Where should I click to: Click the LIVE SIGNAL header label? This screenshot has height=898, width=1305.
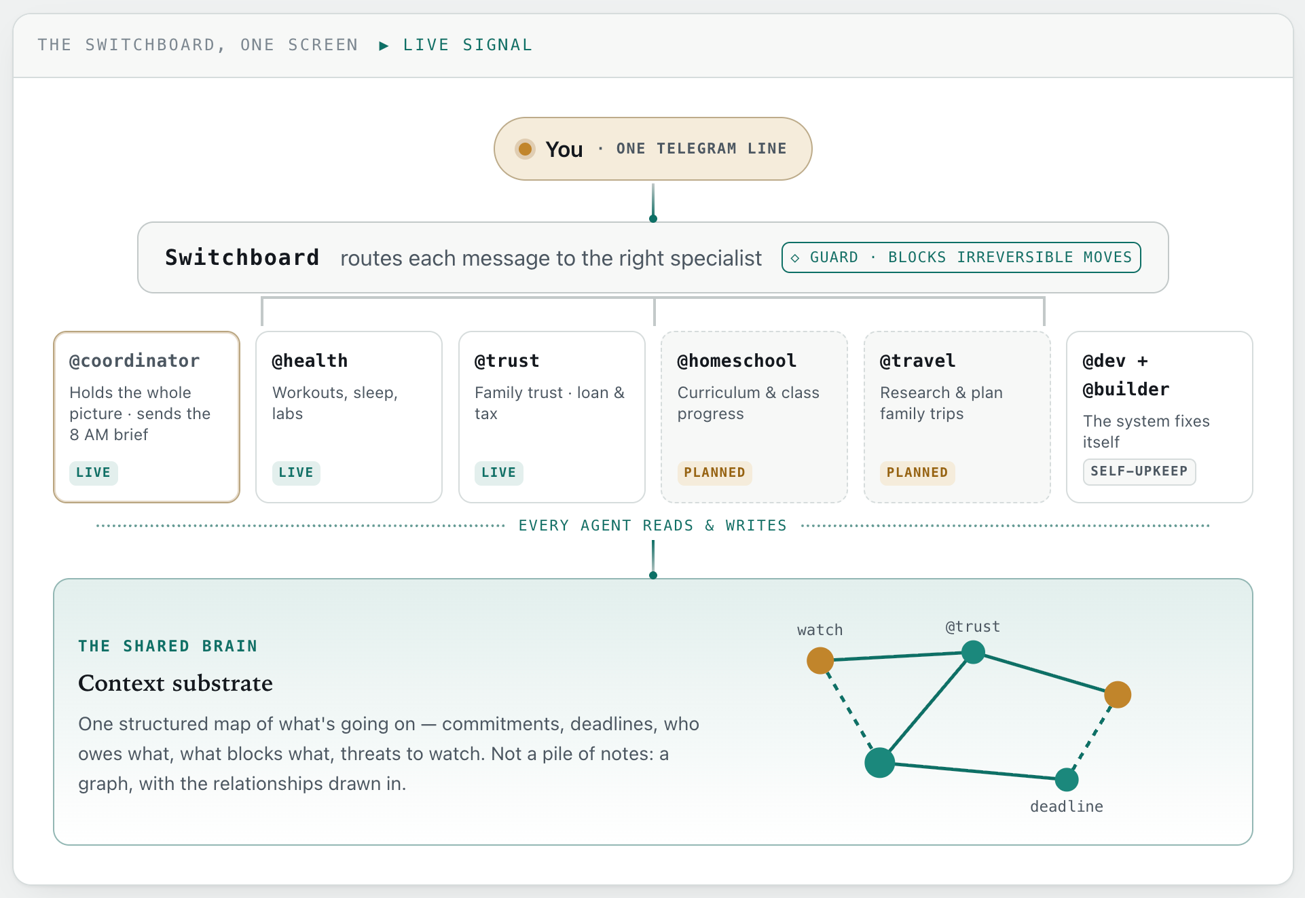coord(468,46)
